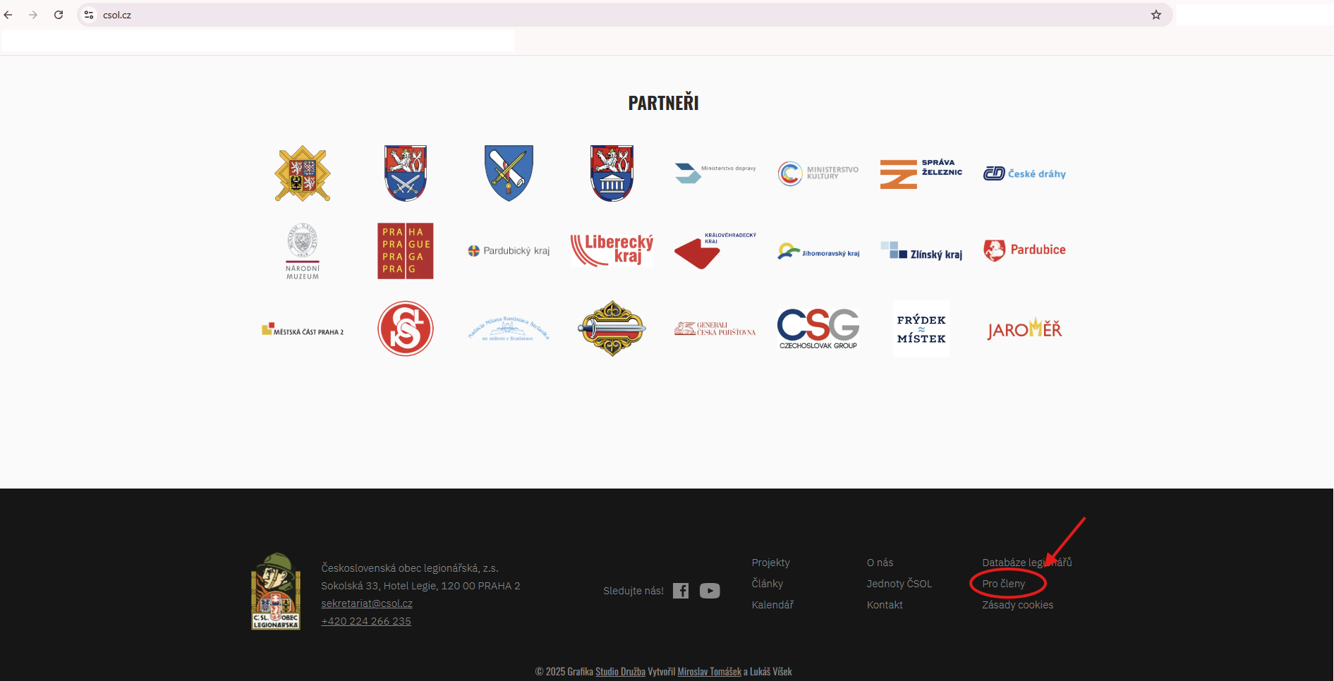Click the CSG Czechoslovak Group logo
Screen dimensions: 1334x681
[x=818, y=329]
